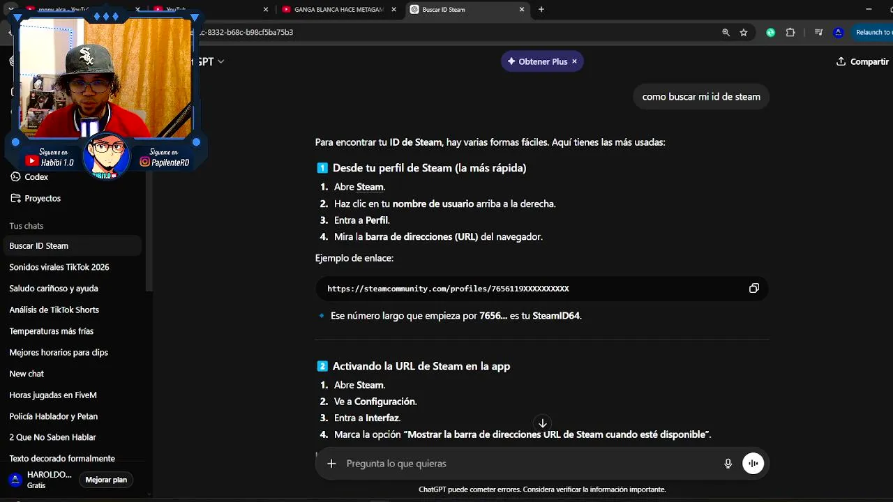
Task: Open Codex in the sidebar
Action: pyautogui.click(x=29, y=177)
